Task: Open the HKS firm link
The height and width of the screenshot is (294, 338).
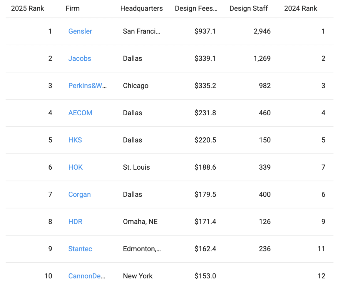Action: click(x=75, y=140)
